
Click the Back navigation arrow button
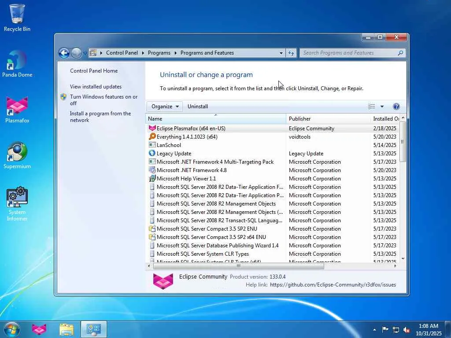coord(64,53)
